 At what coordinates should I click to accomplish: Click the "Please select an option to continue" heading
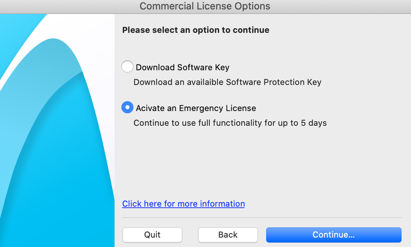[196, 30]
